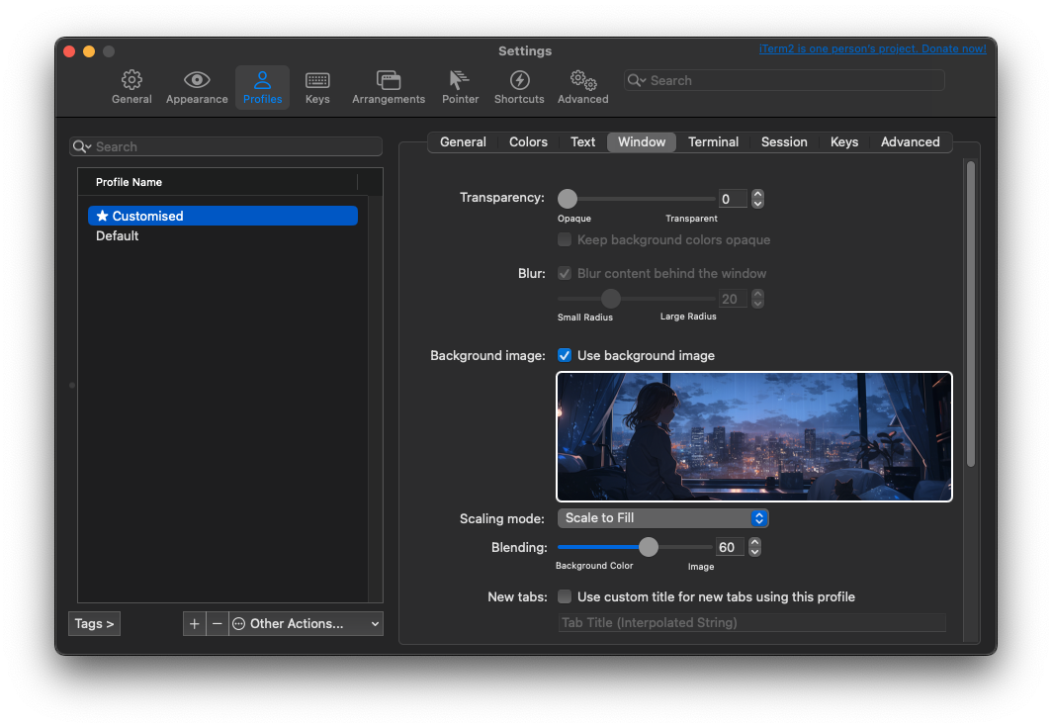Open the Other Actions menu

[306, 623]
